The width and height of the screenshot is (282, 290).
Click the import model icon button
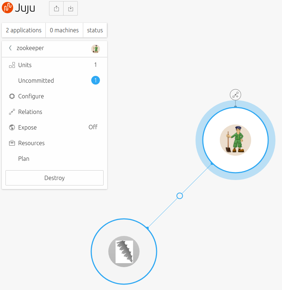(70, 9)
